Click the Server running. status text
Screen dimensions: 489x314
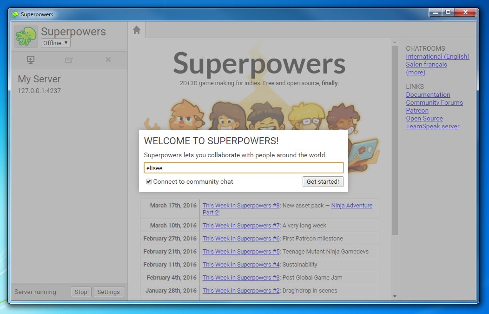36,292
